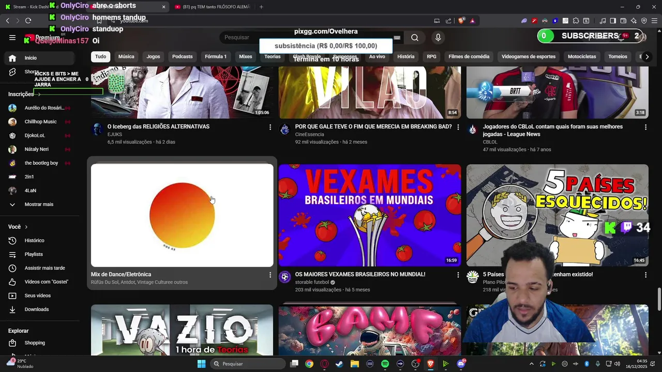Open Downloads in the sidebar

click(x=40, y=309)
